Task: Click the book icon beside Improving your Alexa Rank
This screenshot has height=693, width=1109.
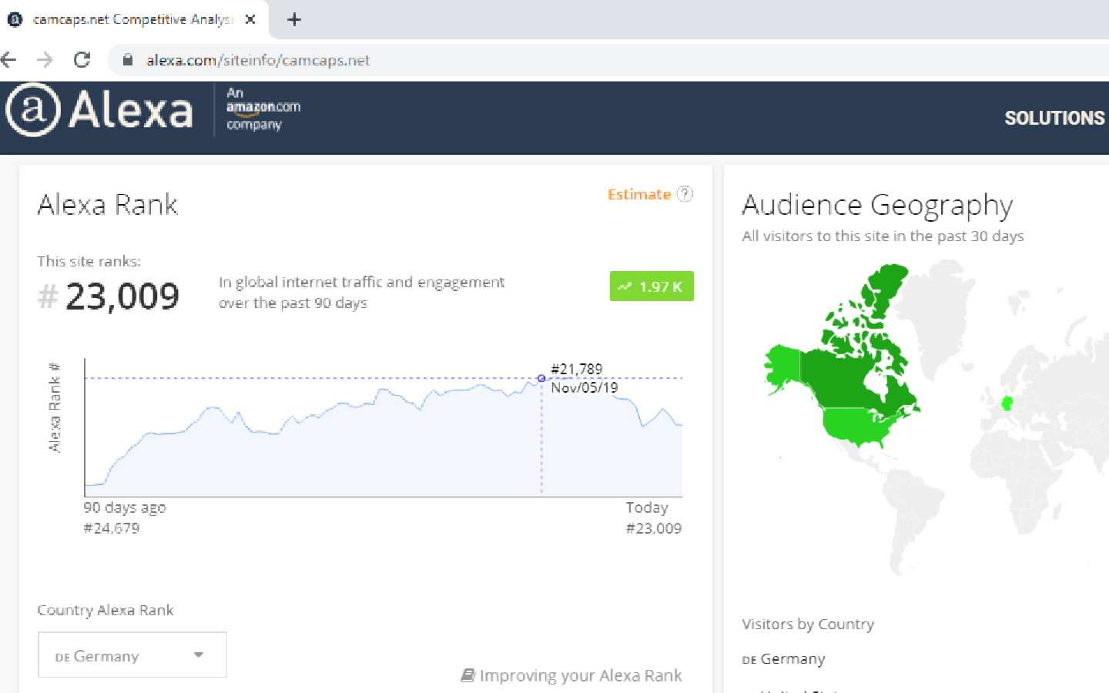Action: coord(467,675)
